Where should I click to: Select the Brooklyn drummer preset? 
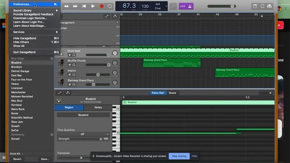click(x=16, y=67)
